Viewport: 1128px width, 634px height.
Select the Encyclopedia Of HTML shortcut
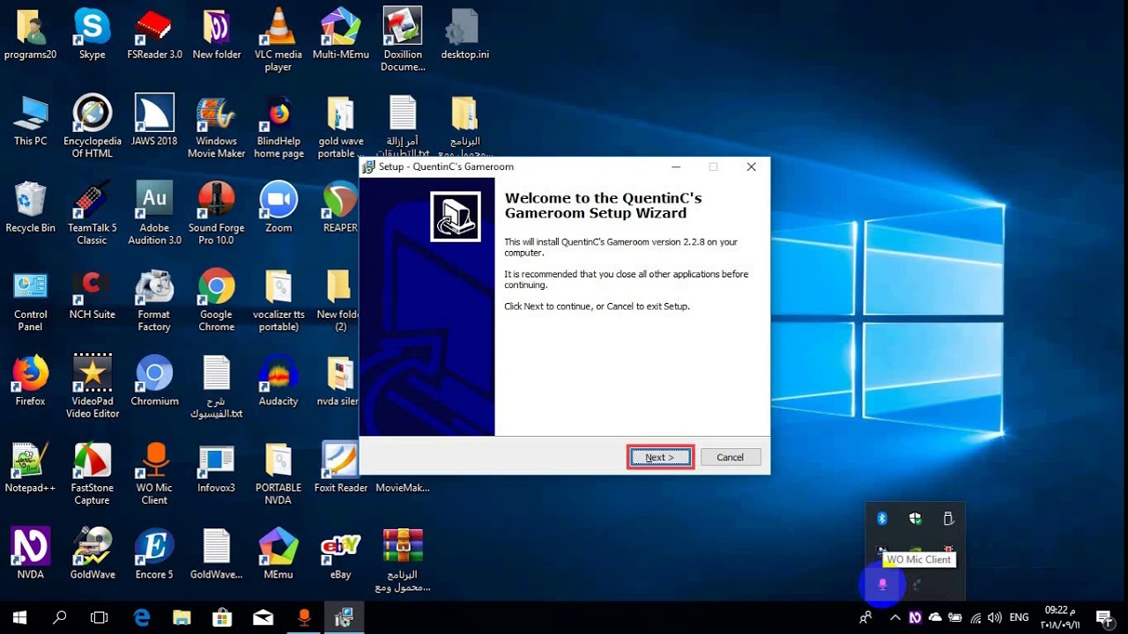coord(93,127)
